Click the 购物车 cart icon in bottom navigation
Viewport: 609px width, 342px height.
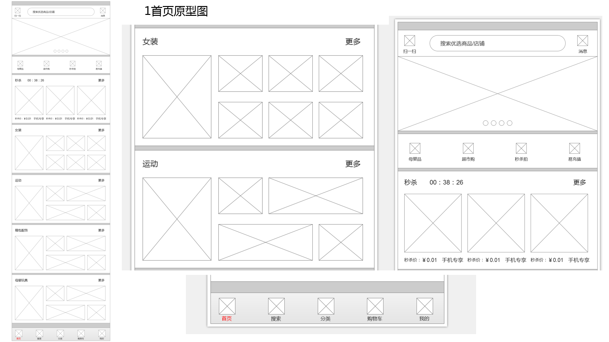pos(375,306)
